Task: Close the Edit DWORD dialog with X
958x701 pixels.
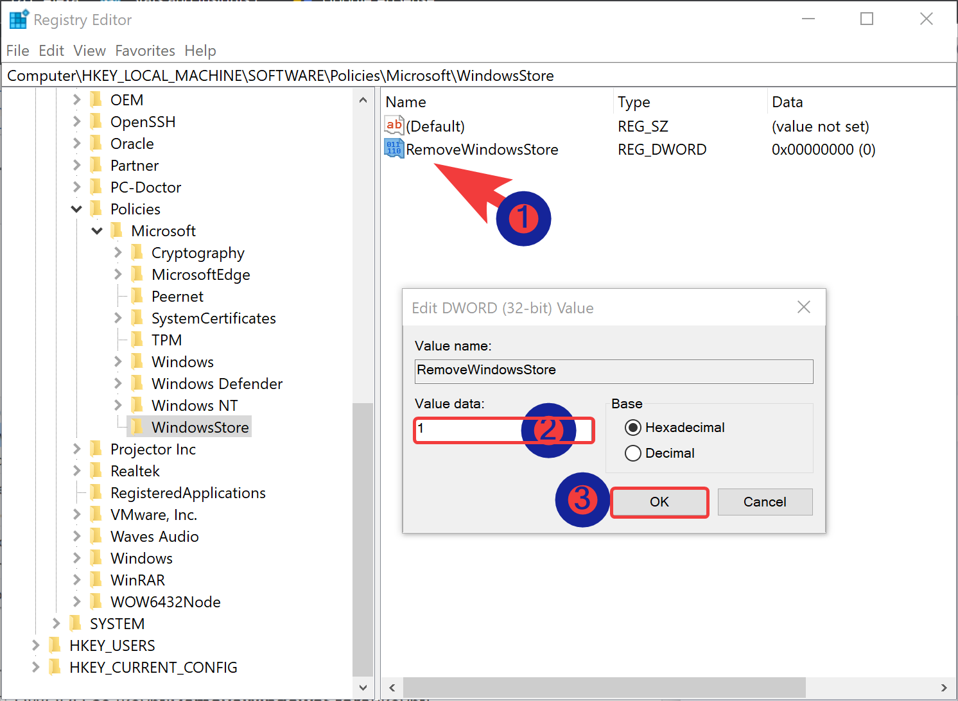Action: pyautogui.click(x=803, y=307)
